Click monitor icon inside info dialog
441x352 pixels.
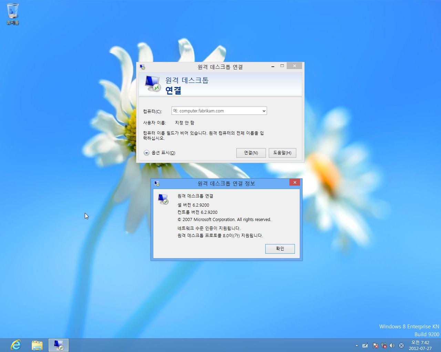(x=163, y=199)
